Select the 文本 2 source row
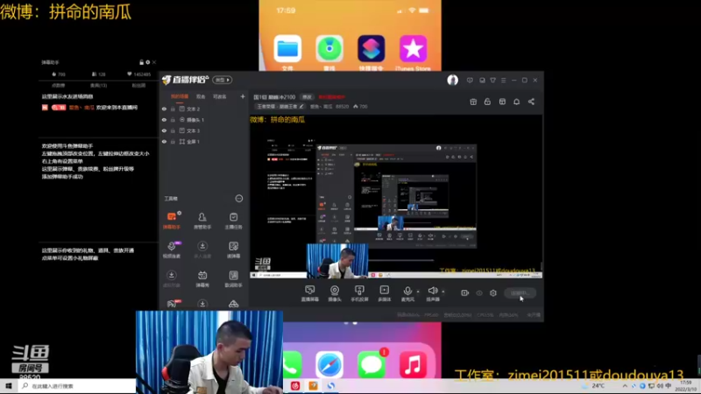701x394 pixels. 204,109
